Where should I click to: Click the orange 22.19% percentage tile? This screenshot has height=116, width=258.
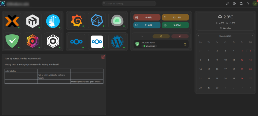pyautogui.click(x=175, y=17)
